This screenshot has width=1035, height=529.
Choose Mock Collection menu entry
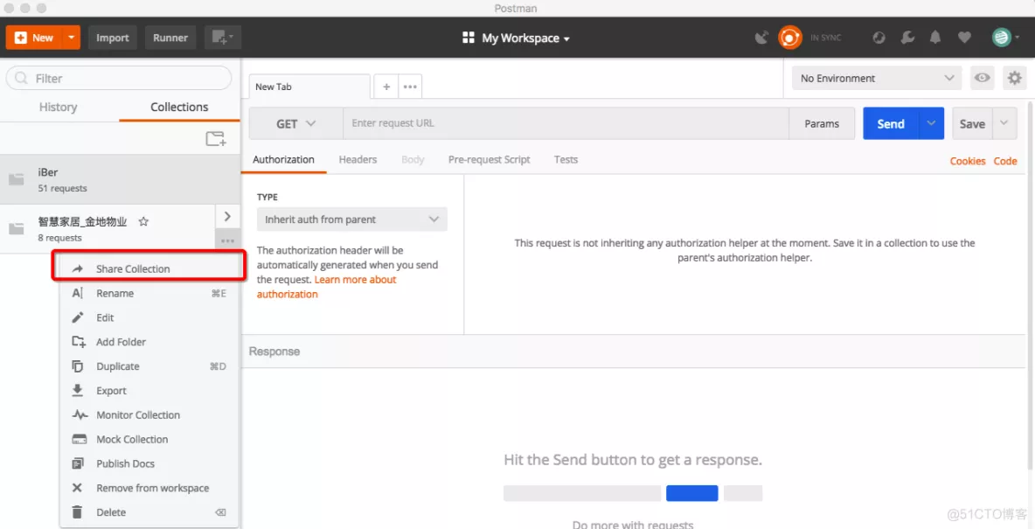(x=149, y=440)
